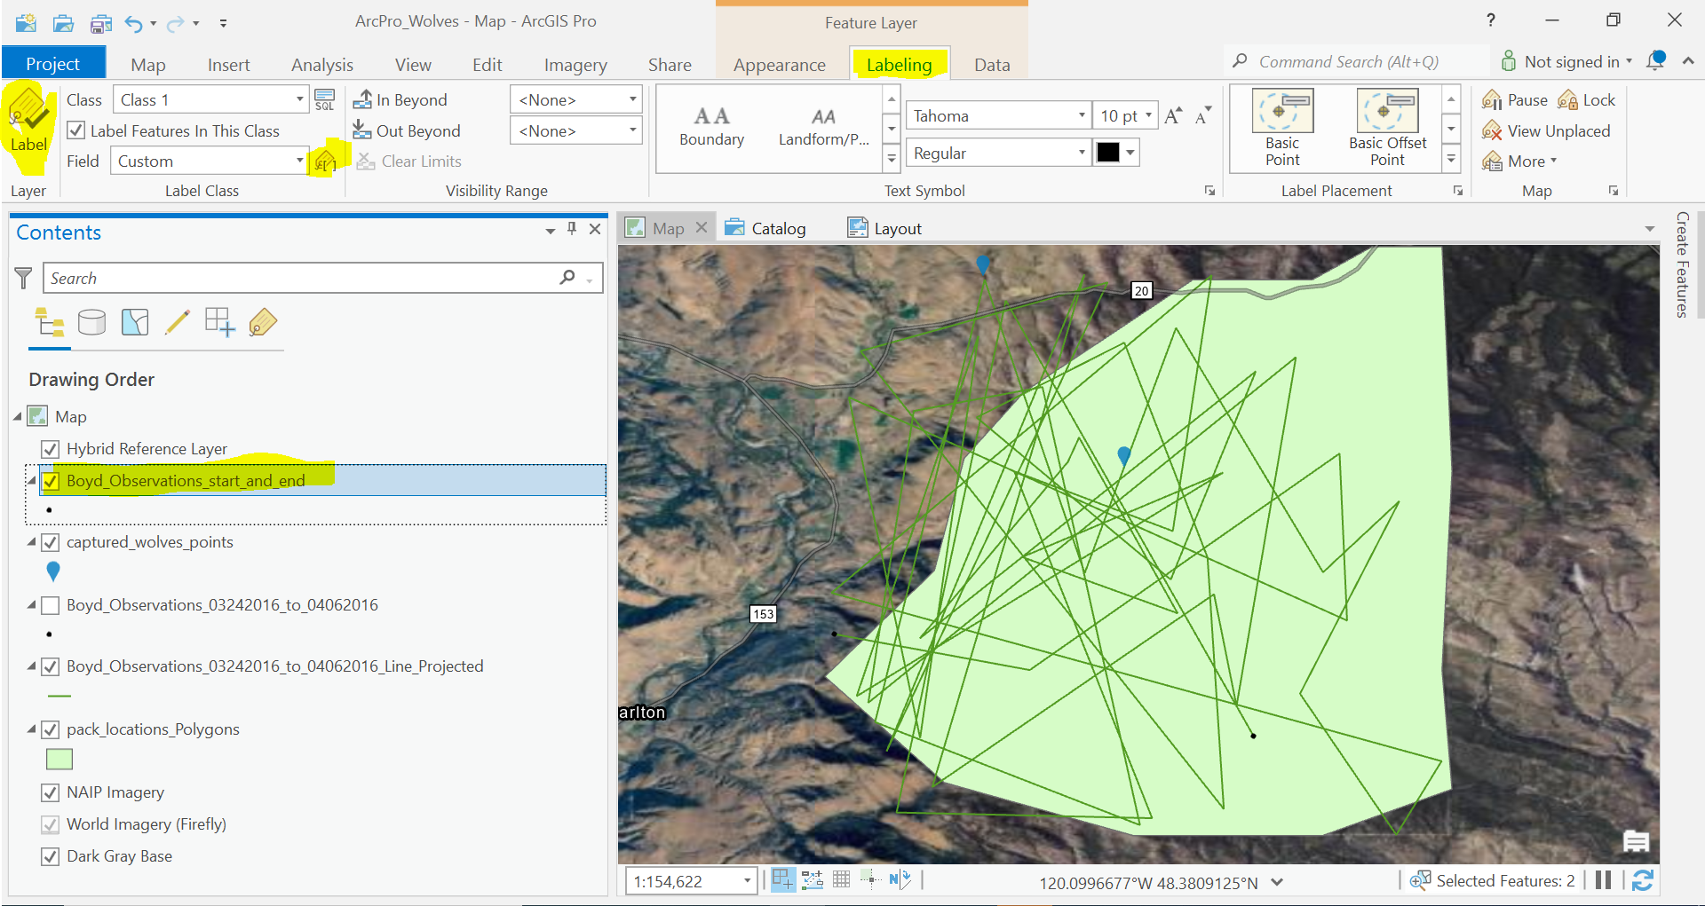Open the Tahoma font name dropdown
Screen dimensions: 1705x906
coord(1081,116)
